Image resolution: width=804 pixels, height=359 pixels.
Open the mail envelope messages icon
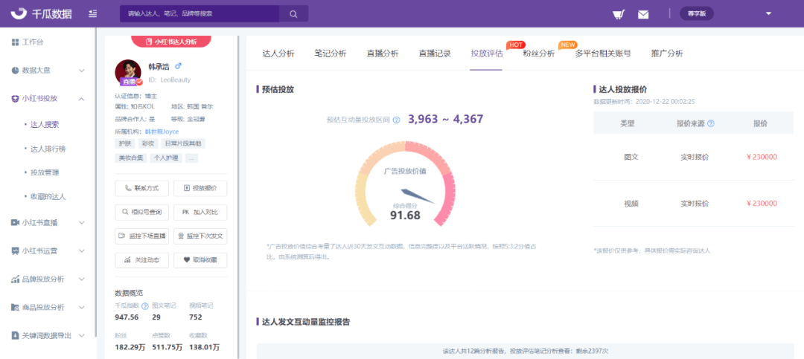(643, 13)
